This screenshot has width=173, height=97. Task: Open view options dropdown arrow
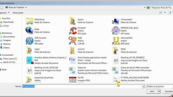coord(165,13)
